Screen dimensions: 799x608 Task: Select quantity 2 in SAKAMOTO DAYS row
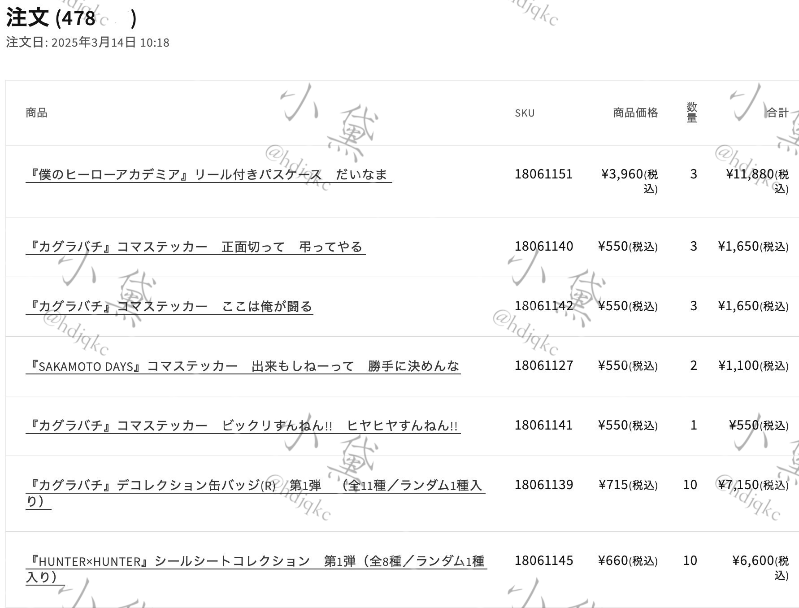pyautogui.click(x=694, y=365)
